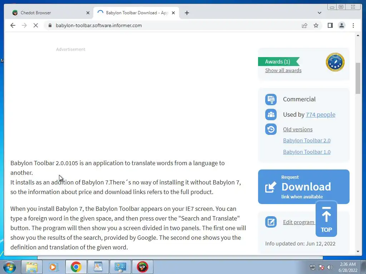Click 'Info updated on: Jun 12, 2022' text
This screenshot has height=274, width=366.
300,243
